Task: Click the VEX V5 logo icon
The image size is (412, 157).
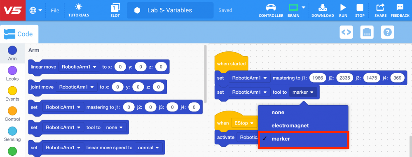Action: click(x=13, y=10)
